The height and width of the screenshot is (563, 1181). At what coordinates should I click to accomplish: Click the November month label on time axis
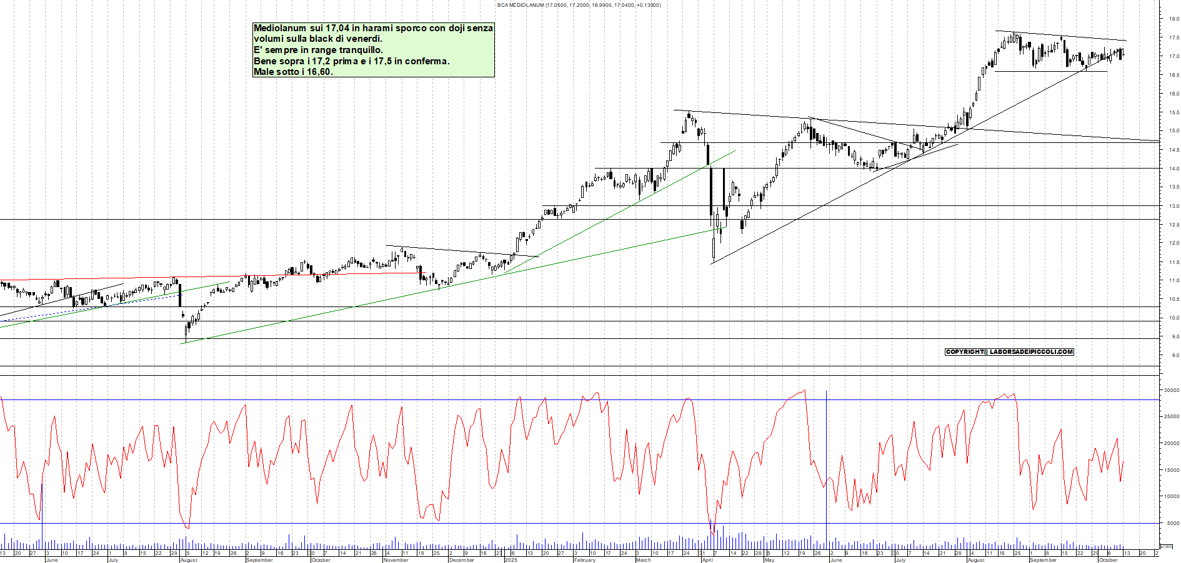click(x=396, y=560)
